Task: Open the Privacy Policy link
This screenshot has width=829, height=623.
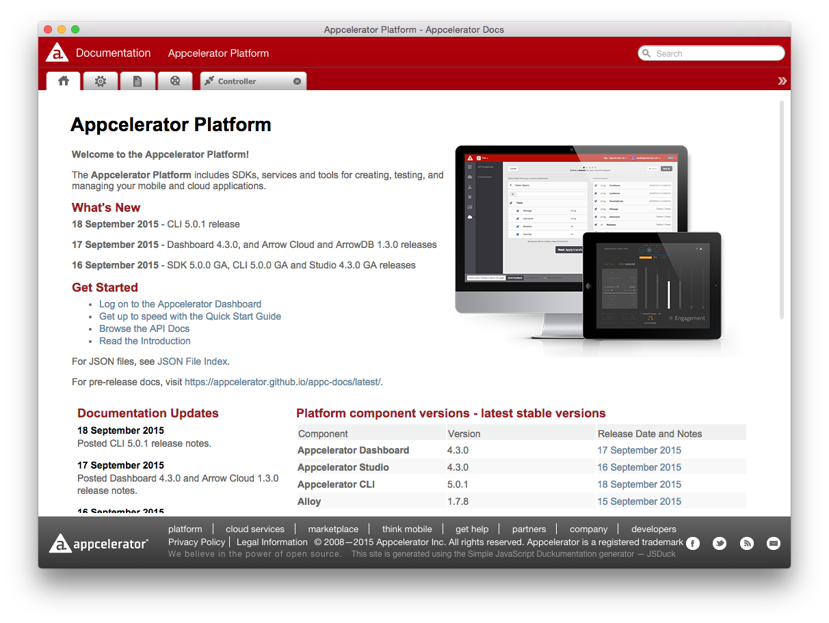Action: click(x=197, y=542)
